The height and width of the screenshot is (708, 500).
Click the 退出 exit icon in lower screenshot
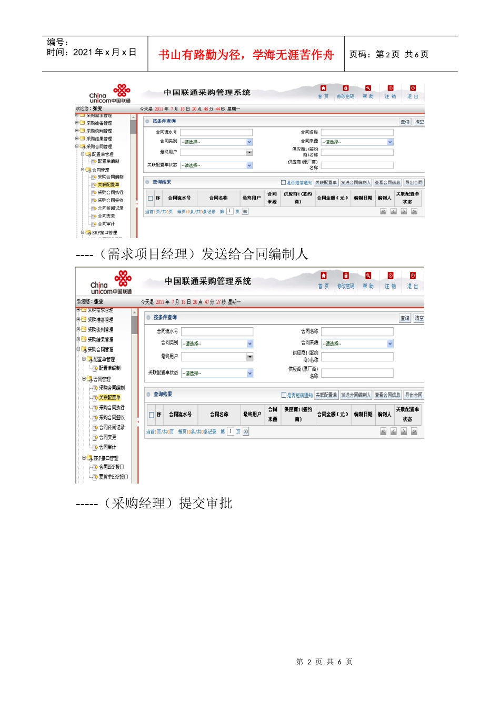tap(413, 276)
